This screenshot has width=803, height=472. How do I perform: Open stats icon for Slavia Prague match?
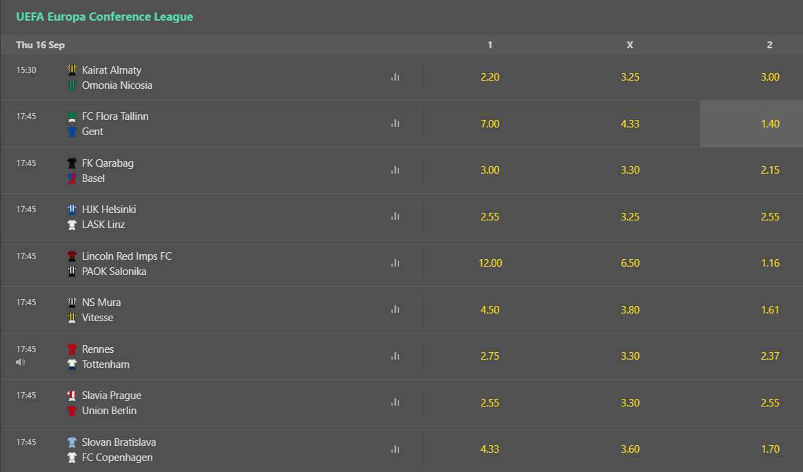coord(395,402)
